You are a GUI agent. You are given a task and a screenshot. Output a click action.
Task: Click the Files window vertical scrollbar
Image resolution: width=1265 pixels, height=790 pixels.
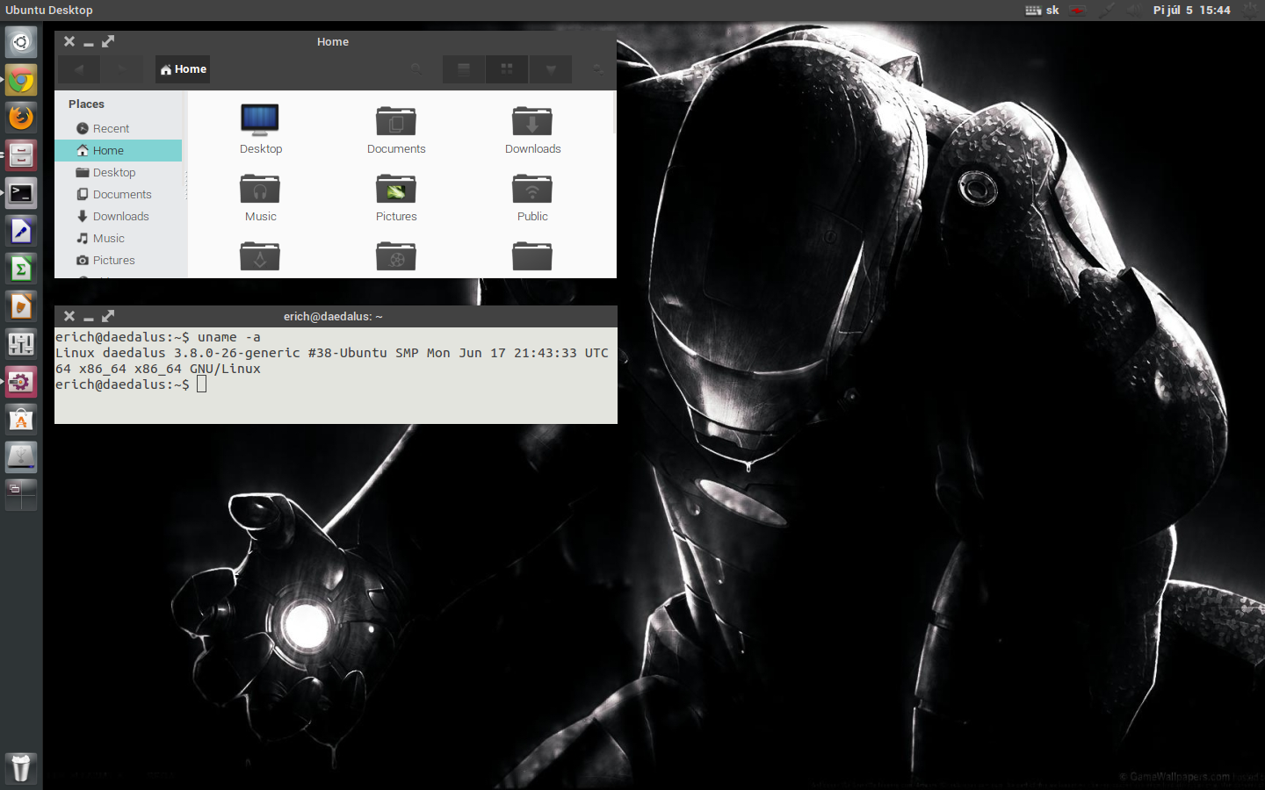(614, 112)
